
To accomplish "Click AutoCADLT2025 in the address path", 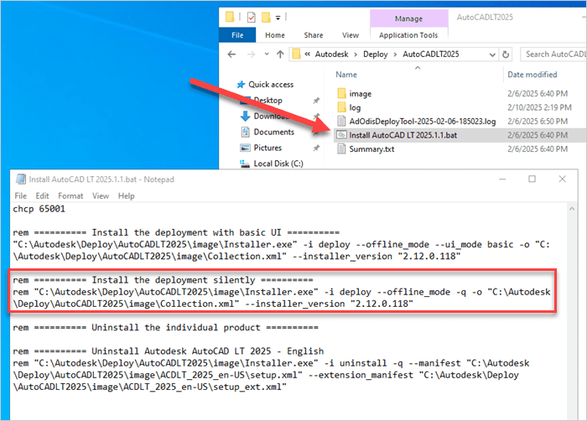I will 430,55.
